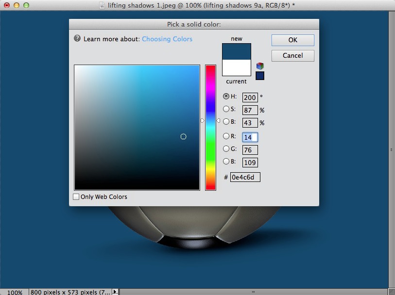Click the help question mark icon

pyautogui.click(x=77, y=39)
